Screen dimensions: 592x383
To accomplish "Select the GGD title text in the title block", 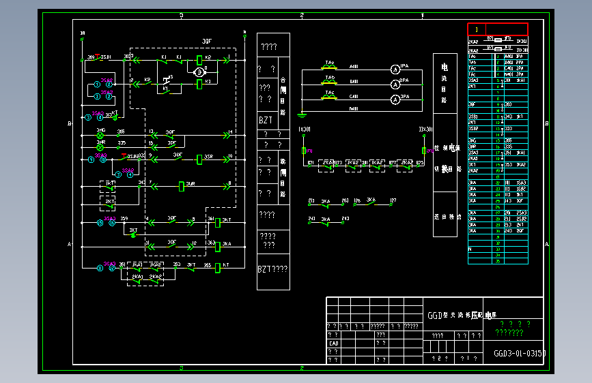I will pos(462,315).
